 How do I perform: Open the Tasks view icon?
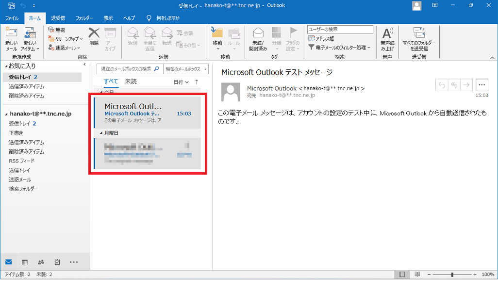click(x=57, y=262)
